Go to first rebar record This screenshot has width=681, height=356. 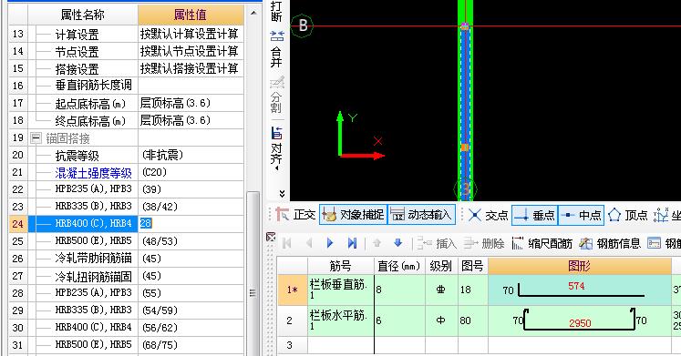(x=286, y=243)
